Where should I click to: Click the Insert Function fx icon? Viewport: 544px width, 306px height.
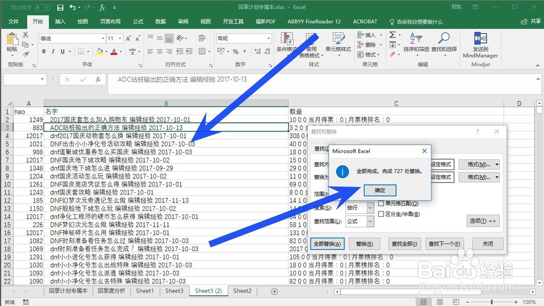pos(98,79)
